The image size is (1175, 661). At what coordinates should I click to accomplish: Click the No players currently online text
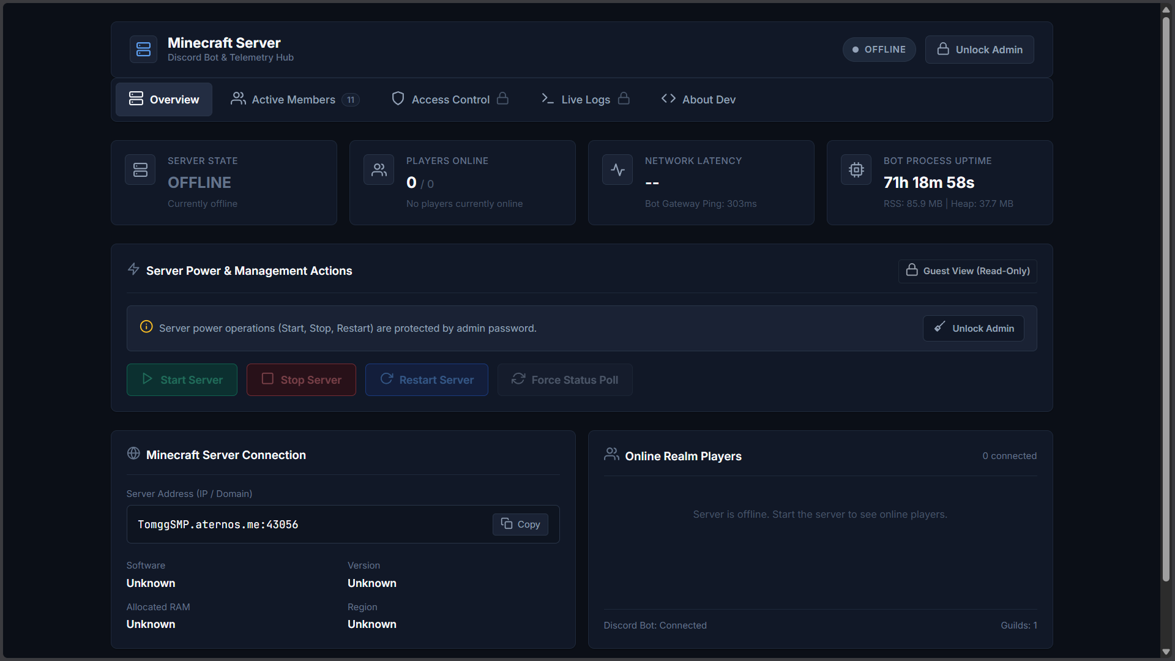click(x=464, y=204)
